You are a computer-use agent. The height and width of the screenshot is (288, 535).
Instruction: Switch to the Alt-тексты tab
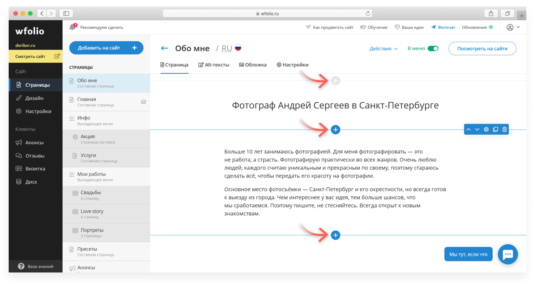(x=214, y=65)
